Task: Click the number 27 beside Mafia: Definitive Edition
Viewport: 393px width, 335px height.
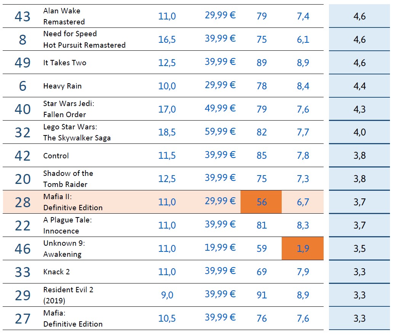Action: pyautogui.click(x=22, y=319)
